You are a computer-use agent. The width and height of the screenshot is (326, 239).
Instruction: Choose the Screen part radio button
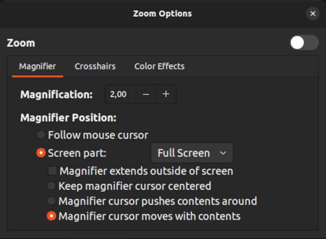pyautogui.click(x=41, y=153)
